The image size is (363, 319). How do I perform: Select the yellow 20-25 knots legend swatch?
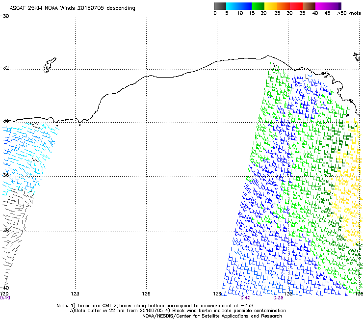[271, 6]
